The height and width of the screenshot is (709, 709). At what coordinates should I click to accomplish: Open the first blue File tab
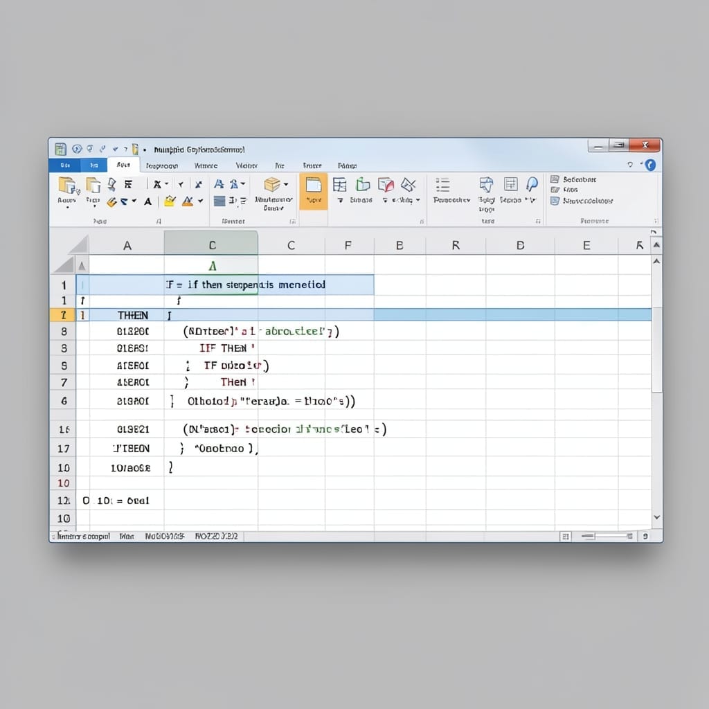[x=65, y=165]
